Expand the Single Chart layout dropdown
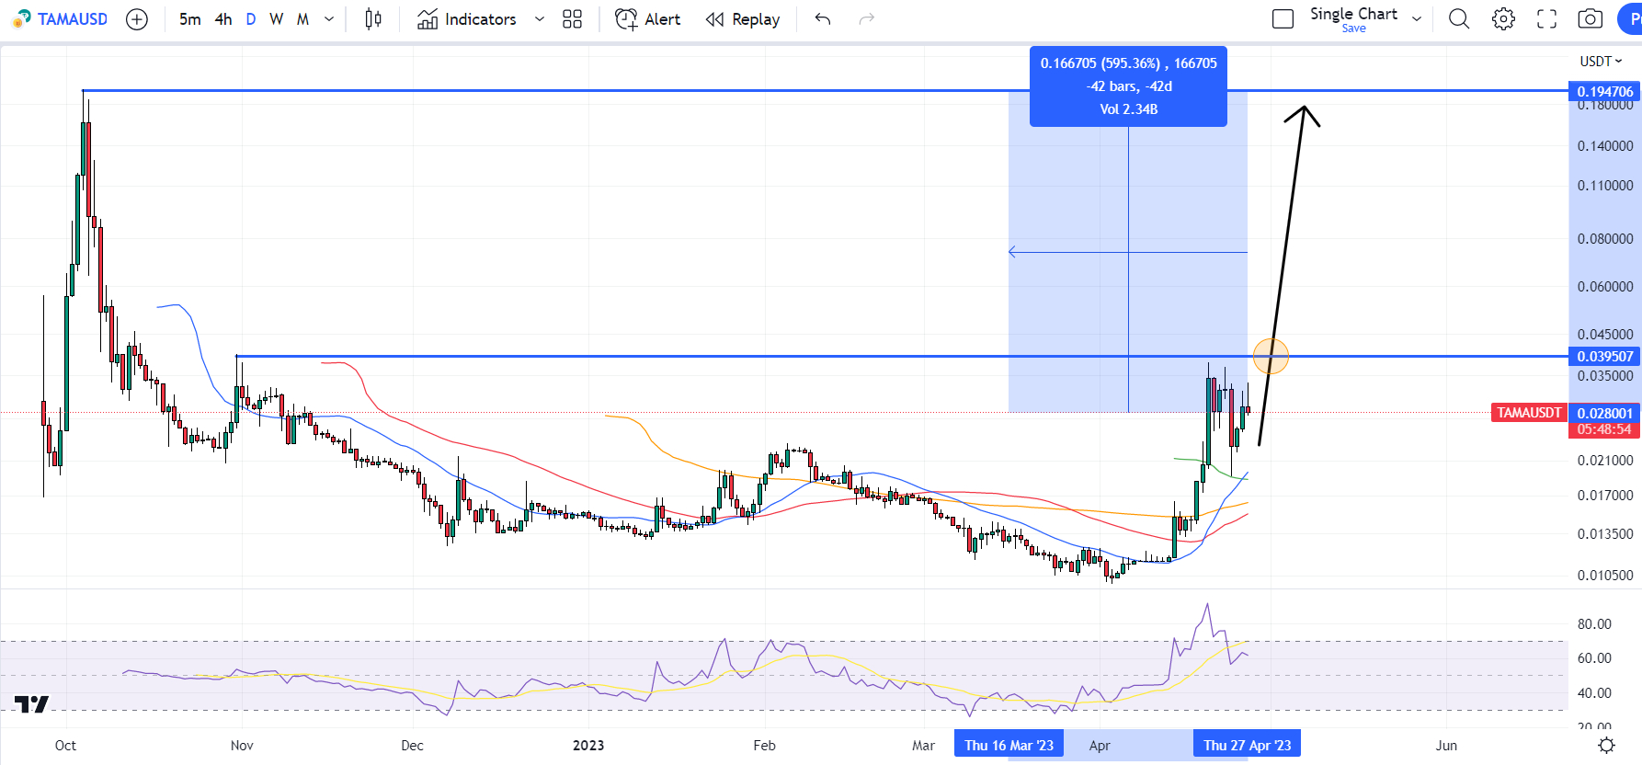The height and width of the screenshot is (765, 1642). 1417,19
